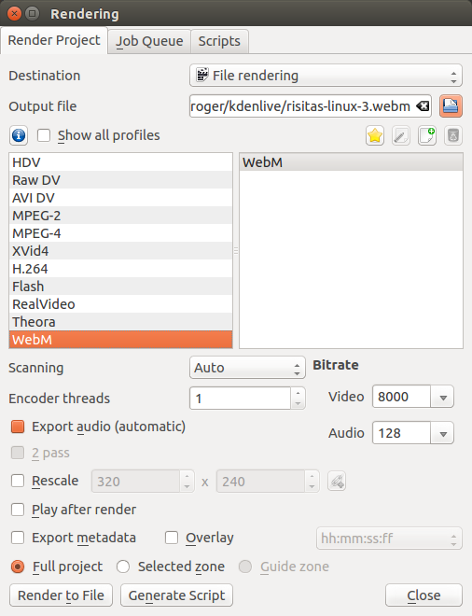Open the output file browse dialog icon
The height and width of the screenshot is (616, 472).
click(x=451, y=106)
